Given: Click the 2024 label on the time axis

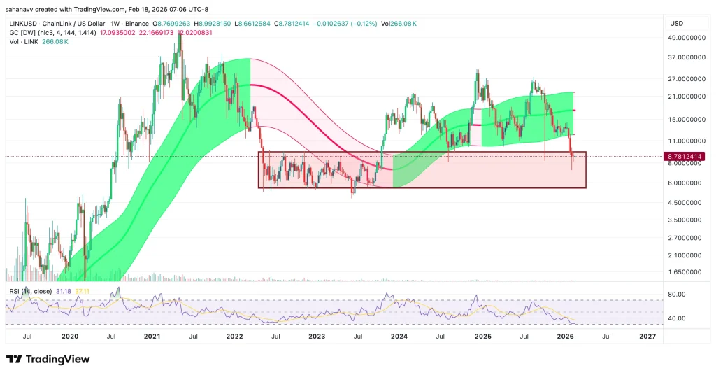Looking at the screenshot, I should tap(399, 336).
